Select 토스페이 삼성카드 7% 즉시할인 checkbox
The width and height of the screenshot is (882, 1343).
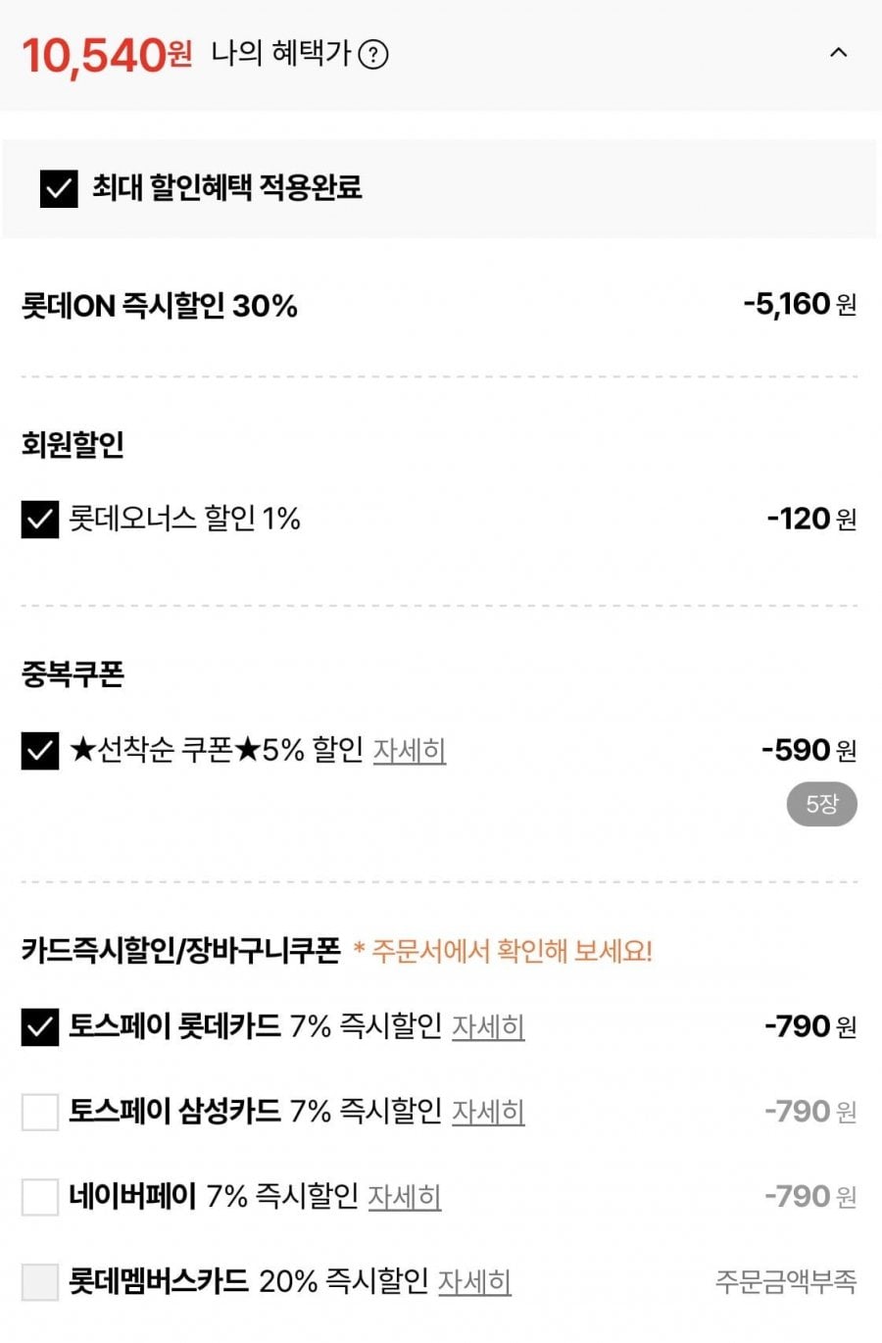click(40, 1113)
